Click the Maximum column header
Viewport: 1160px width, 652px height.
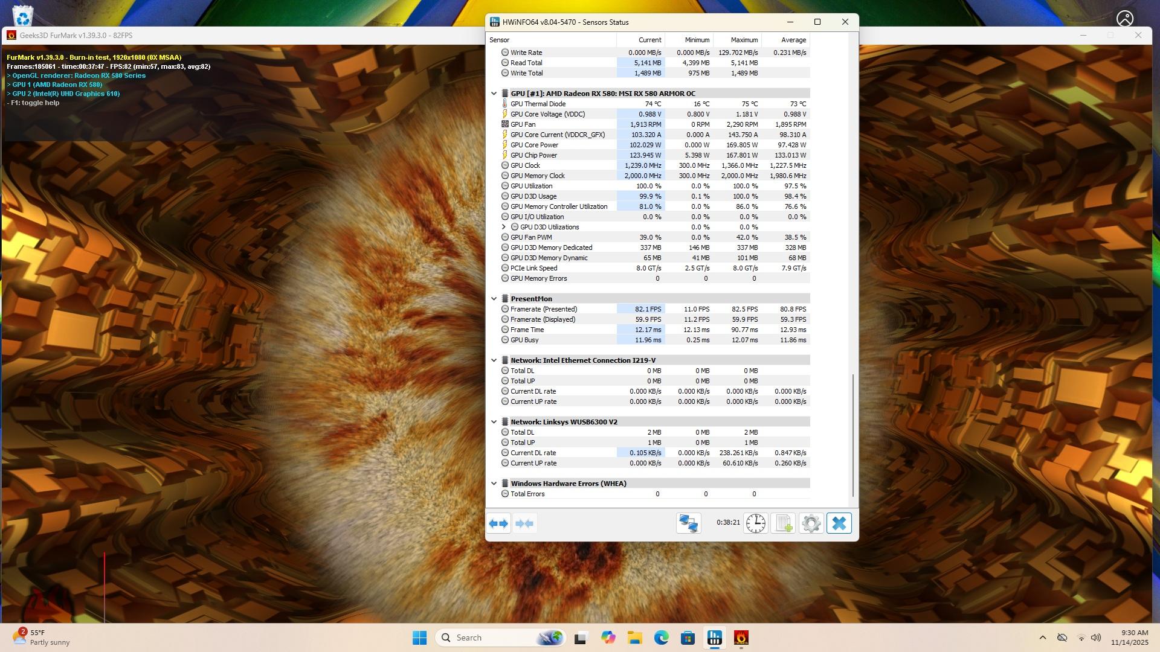(x=737, y=40)
